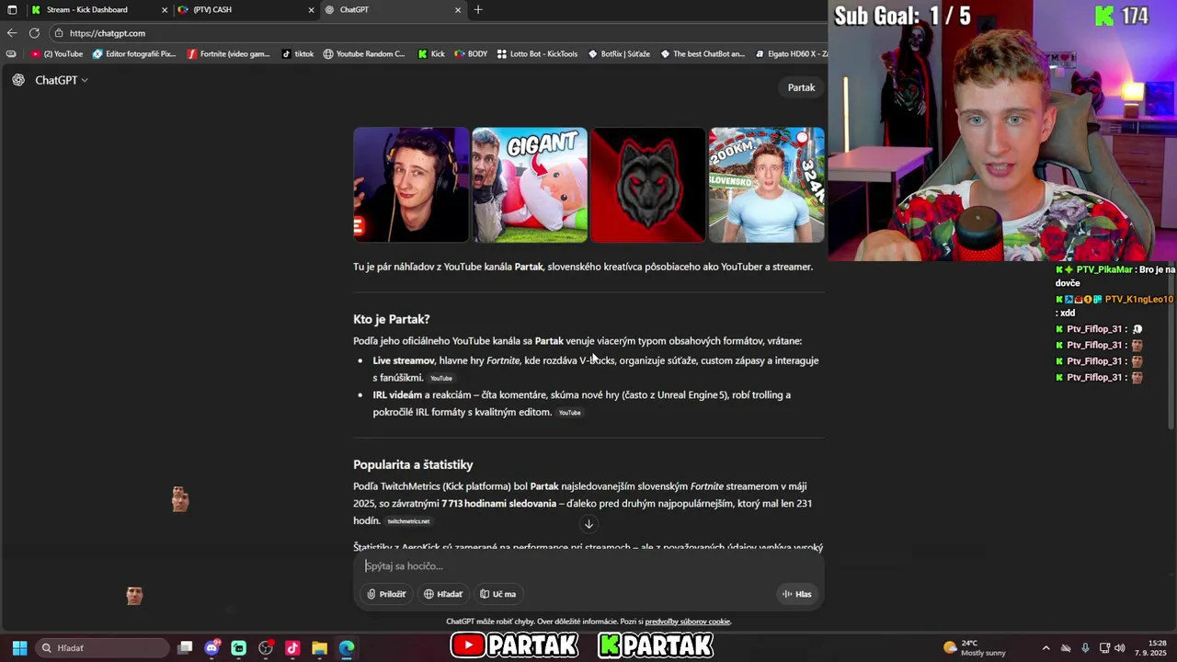Focus the Spýtaj sa hocičo message field

pyautogui.click(x=588, y=565)
